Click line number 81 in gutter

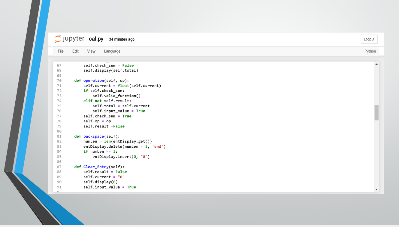point(59,136)
